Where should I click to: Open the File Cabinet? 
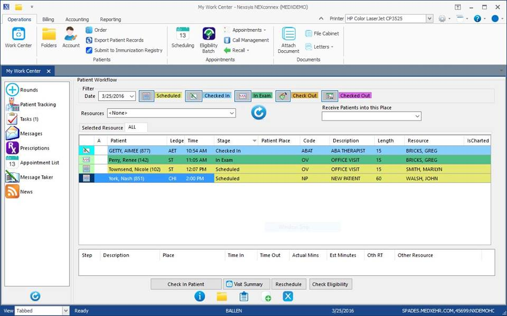[x=322, y=33]
